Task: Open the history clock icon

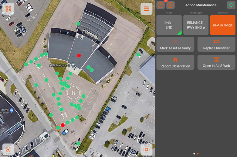Action: click(x=161, y=5)
